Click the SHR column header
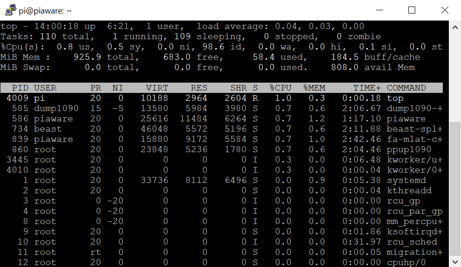 click(x=238, y=88)
